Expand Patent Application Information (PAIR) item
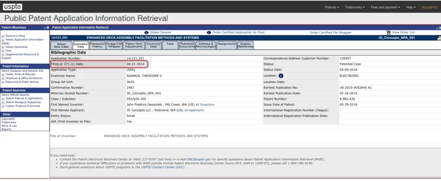This screenshot has width=441, height=181. pyautogui.click(x=3, y=40)
